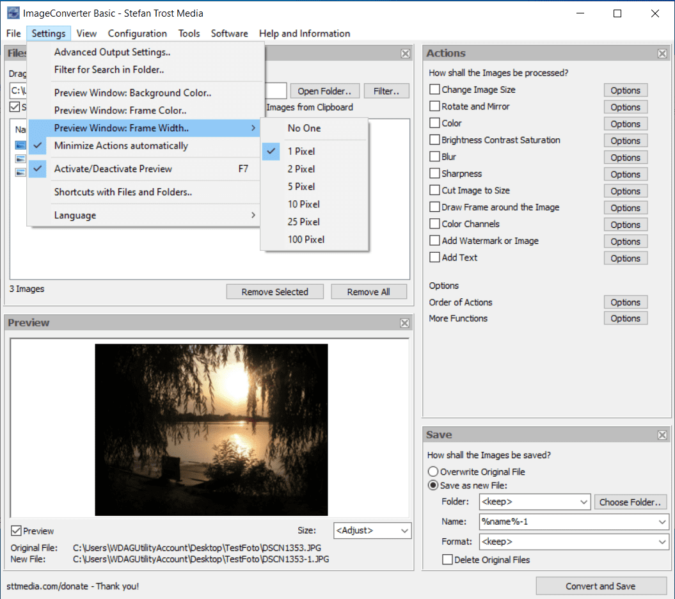Select No One frame width
This screenshot has height=599, width=675.
tap(314, 129)
